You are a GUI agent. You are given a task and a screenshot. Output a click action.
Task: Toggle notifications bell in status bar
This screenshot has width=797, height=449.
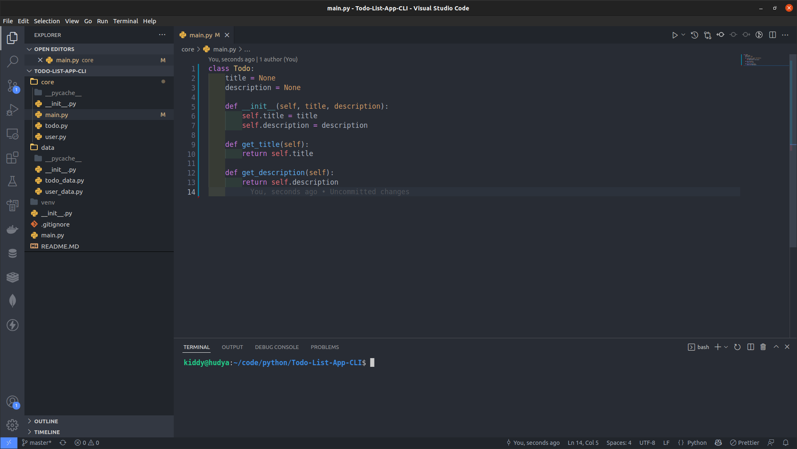pyautogui.click(x=785, y=443)
